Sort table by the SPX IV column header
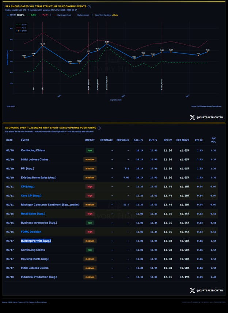This screenshot has width=228, height=313. click(168, 140)
